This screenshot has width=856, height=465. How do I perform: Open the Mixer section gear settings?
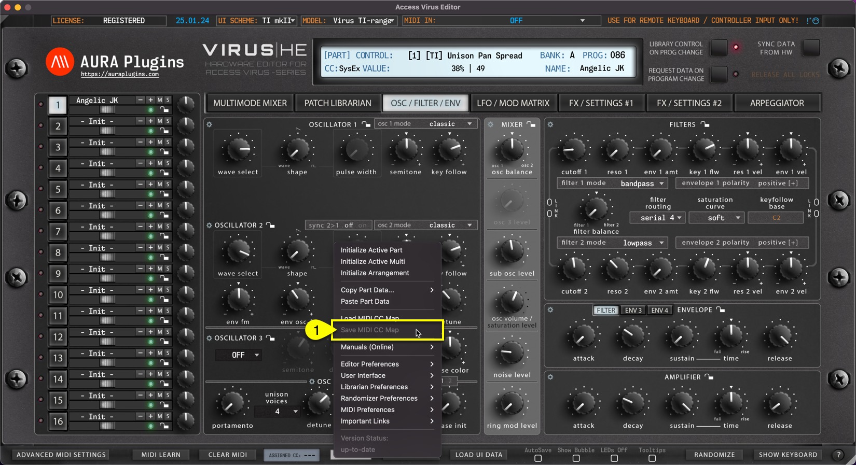[x=490, y=124]
